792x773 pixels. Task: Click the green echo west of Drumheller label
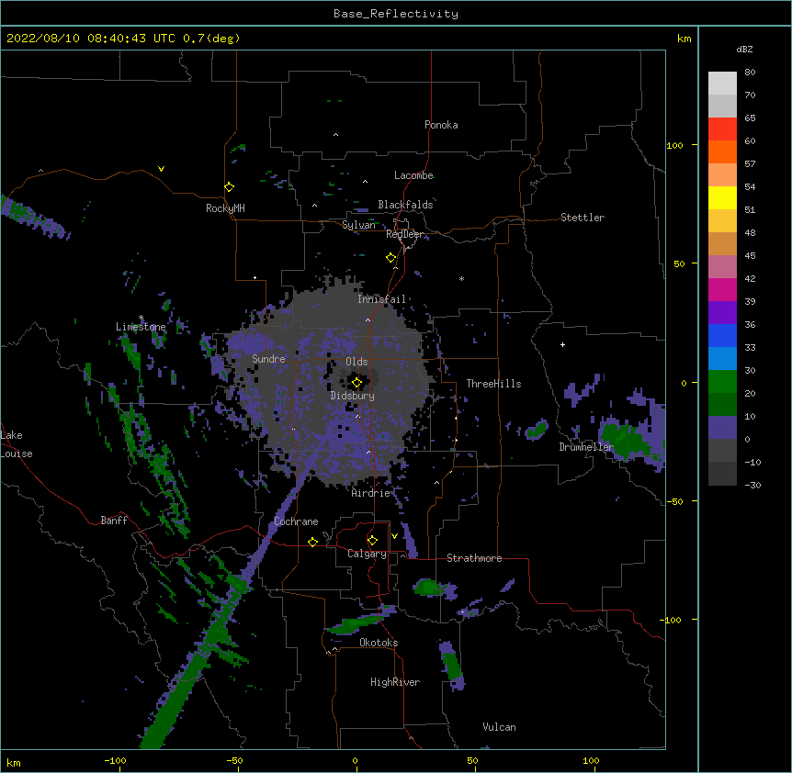[x=537, y=431]
